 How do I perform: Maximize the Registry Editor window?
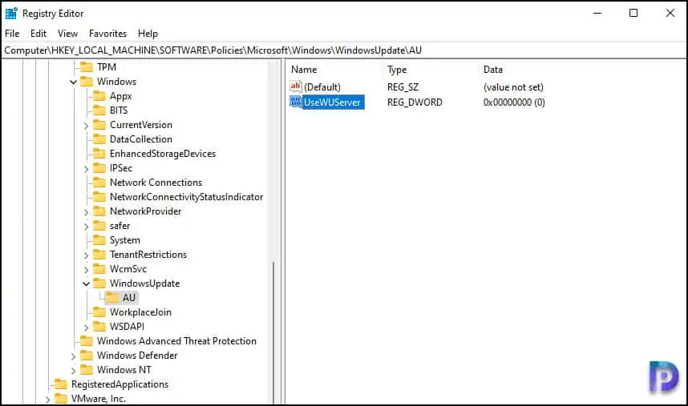coord(633,13)
